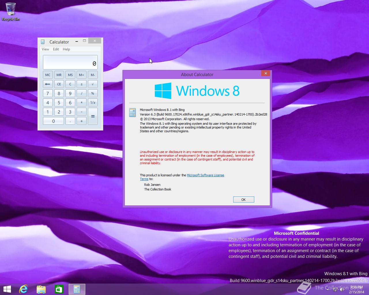Click the percent button
The image size is (369, 295).
pos(93,93)
